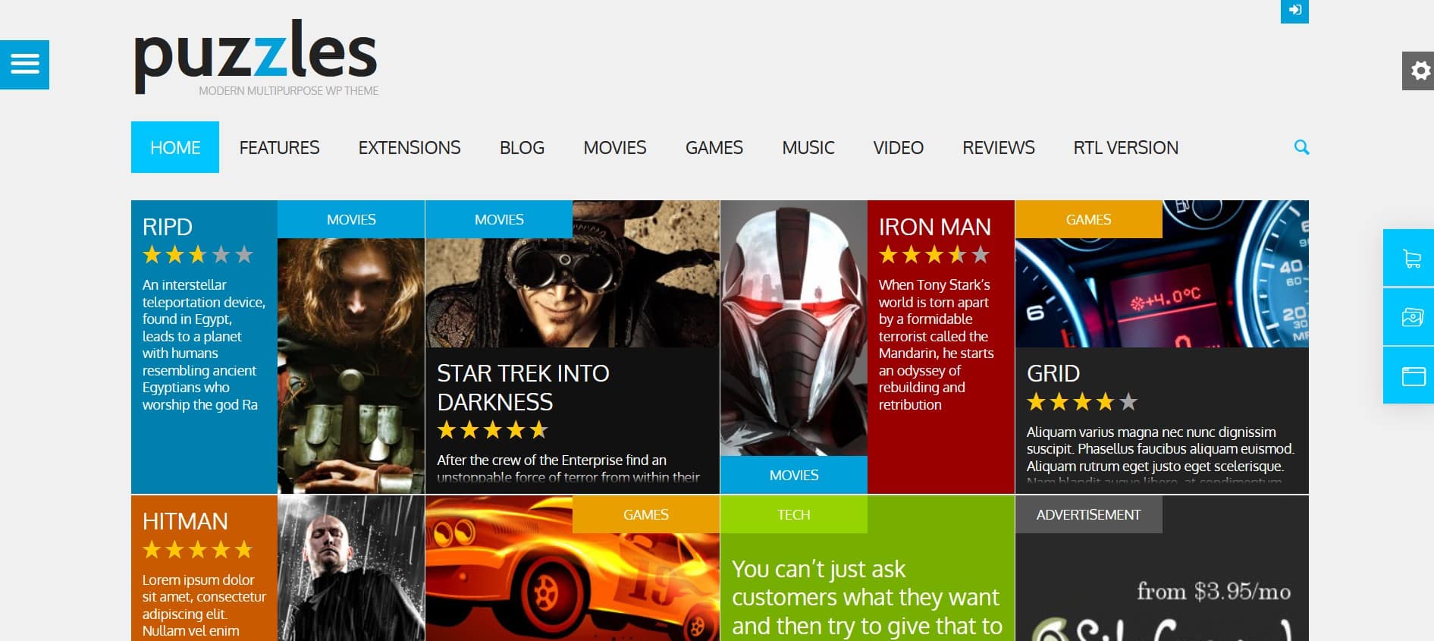Click 'When Tony Stark's world' description

(937, 344)
